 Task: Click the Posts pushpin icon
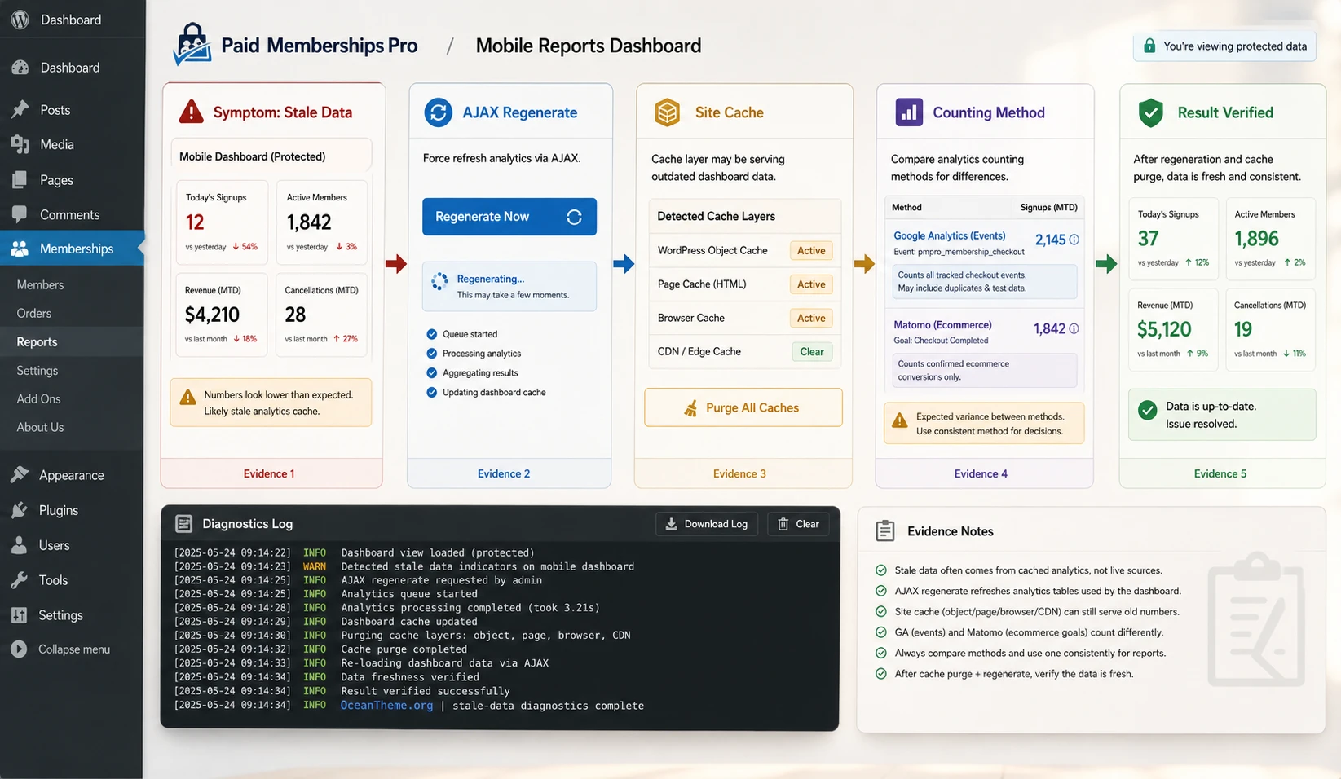click(20, 109)
